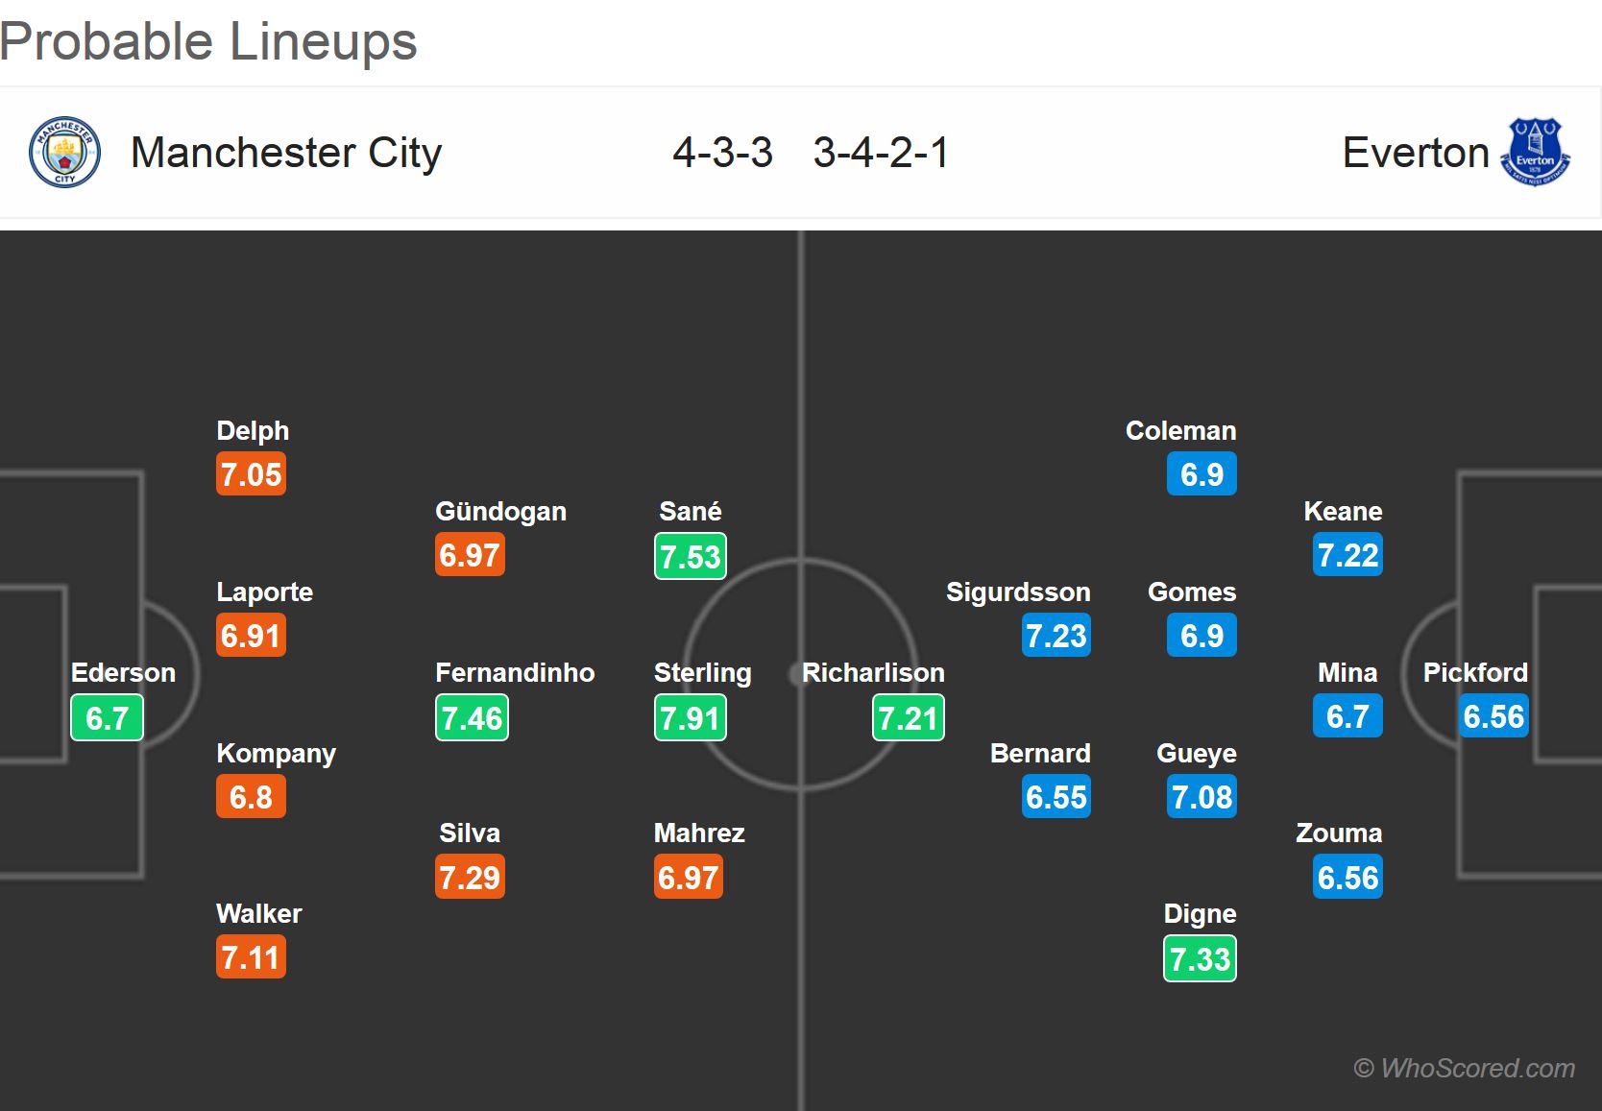Image resolution: width=1602 pixels, height=1111 pixels.
Task: Click Ederson's 6.7 rating badge
Action: [107, 718]
